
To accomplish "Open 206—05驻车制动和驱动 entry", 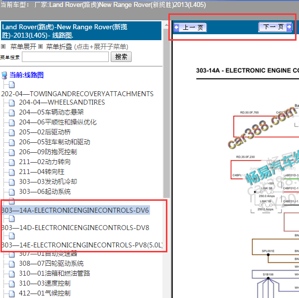I will tap(54, 142).
